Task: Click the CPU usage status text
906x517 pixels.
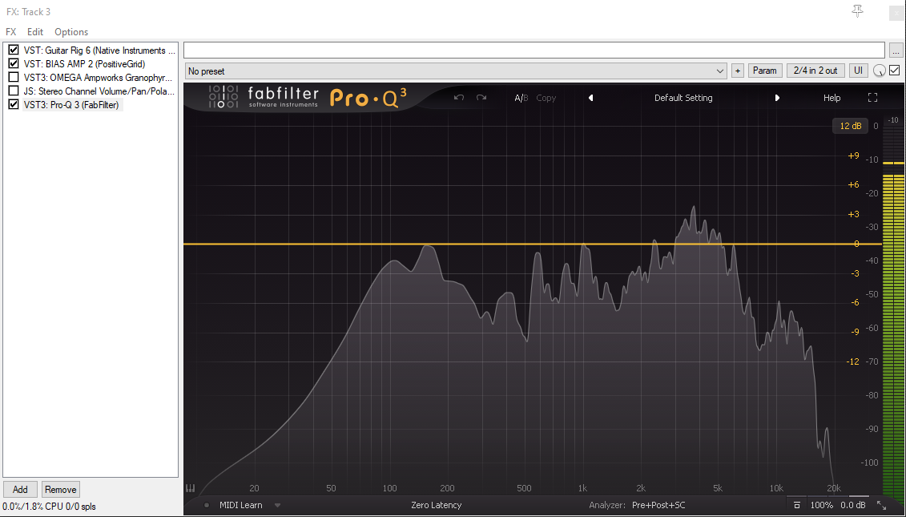Action: (x=49, y=507)
